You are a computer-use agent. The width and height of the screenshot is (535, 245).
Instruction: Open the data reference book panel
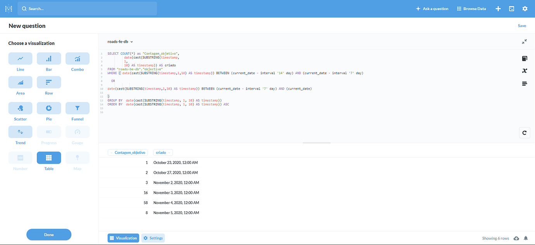(x=525, y=58)
